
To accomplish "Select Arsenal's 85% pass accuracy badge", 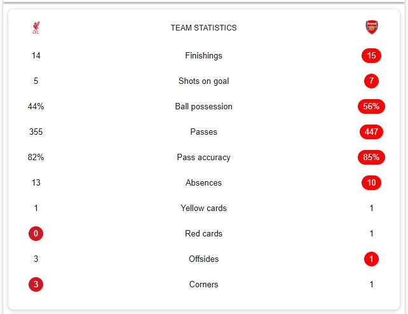I will pyautogui.click(x=371, y=157).
